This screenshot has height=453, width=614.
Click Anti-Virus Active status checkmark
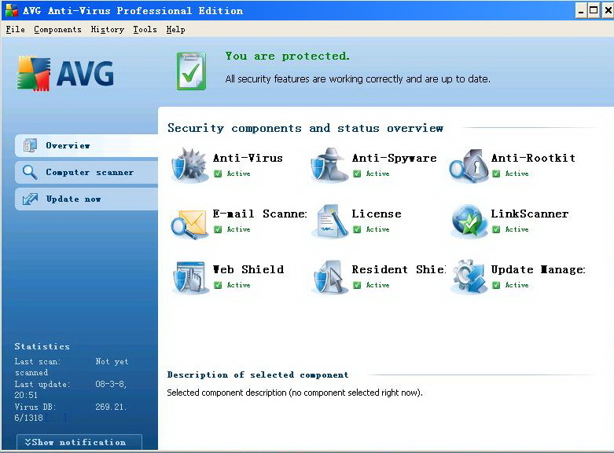(218, 174)
